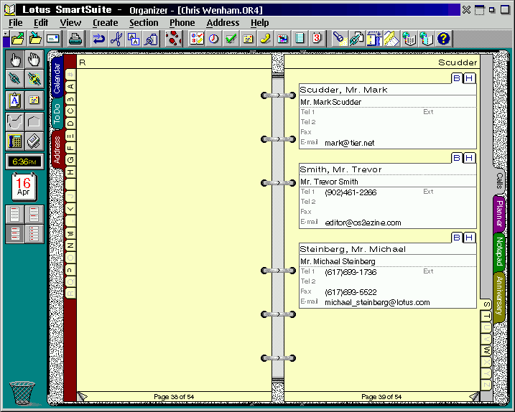Select the pointing hand tool
515x412 pixels.
coord(15,60)
